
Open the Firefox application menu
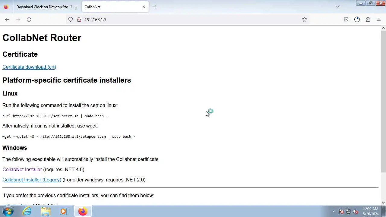379,19
